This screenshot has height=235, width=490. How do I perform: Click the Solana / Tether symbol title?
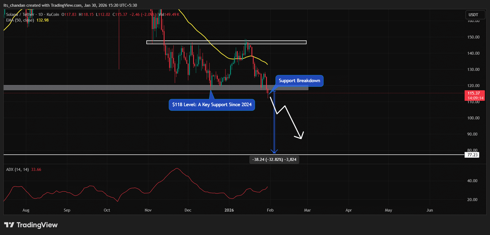tap(20, 14)
